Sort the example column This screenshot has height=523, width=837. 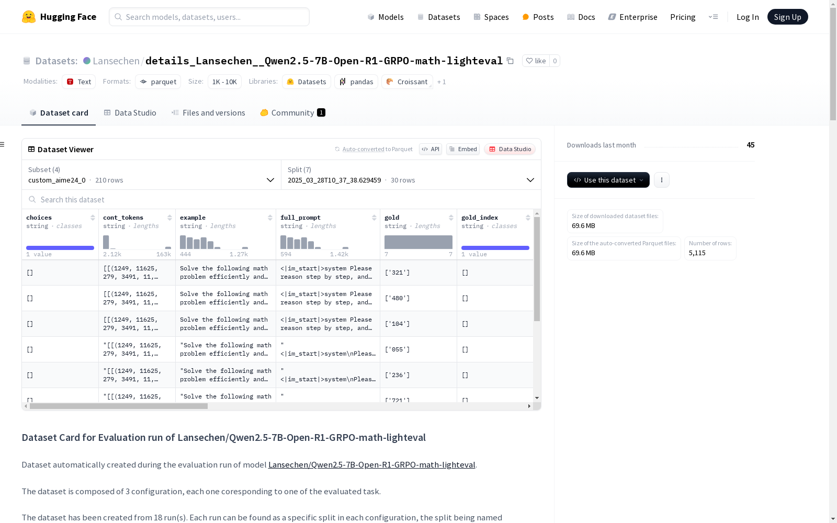[270, 218]
